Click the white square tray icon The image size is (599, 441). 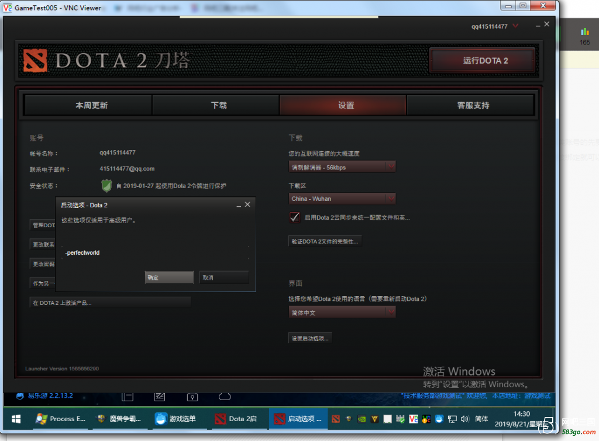click(387, 419)
